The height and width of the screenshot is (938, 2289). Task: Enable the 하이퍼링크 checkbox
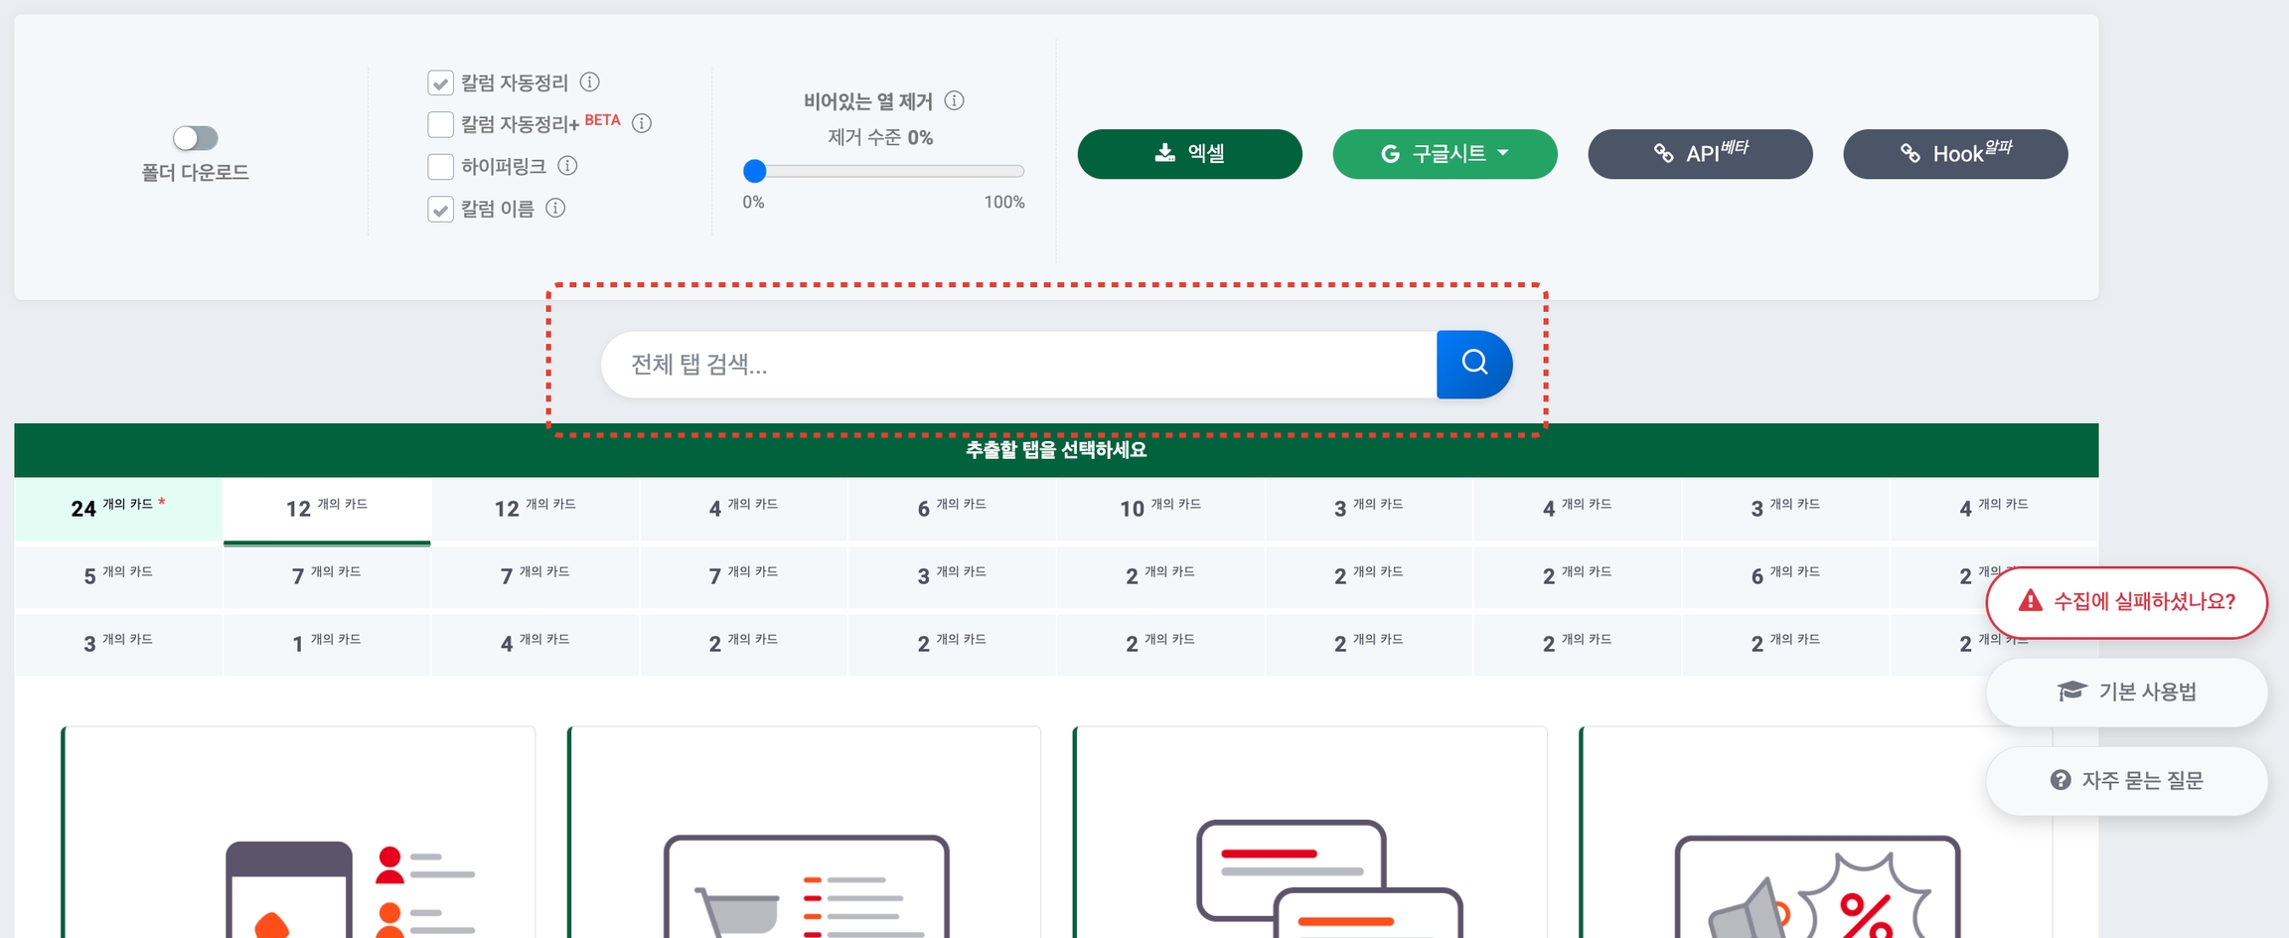[x=440, y=166]
